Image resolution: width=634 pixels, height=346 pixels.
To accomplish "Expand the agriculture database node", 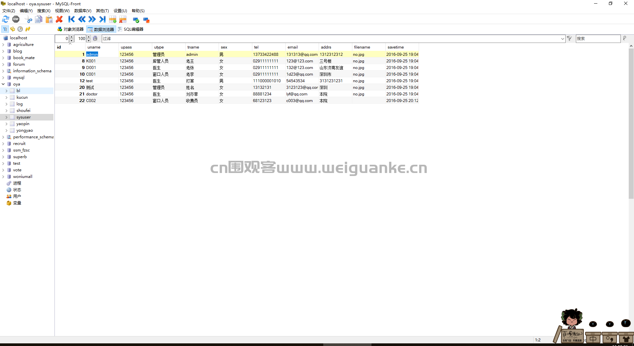I will point(3,45).
